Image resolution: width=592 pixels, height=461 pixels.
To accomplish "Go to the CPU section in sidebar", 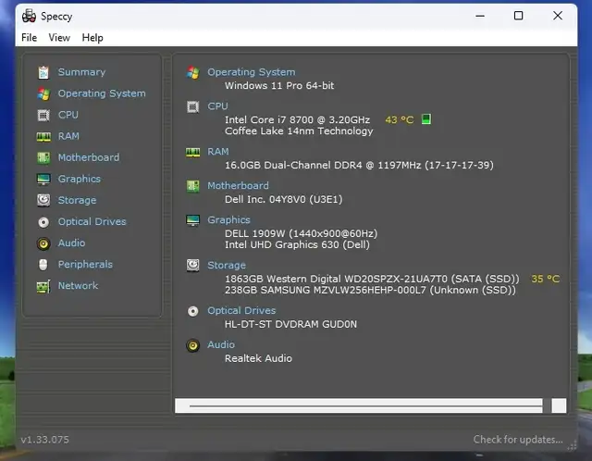I will coord(68,115).
